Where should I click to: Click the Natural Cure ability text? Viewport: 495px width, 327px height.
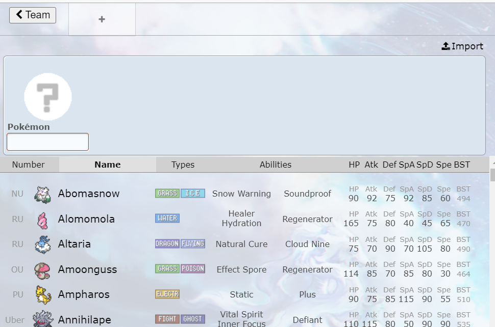click(x=241, y=244)
